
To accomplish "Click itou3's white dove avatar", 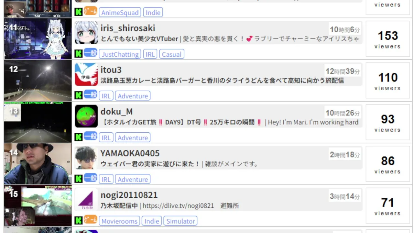I will tap(86, 74).
